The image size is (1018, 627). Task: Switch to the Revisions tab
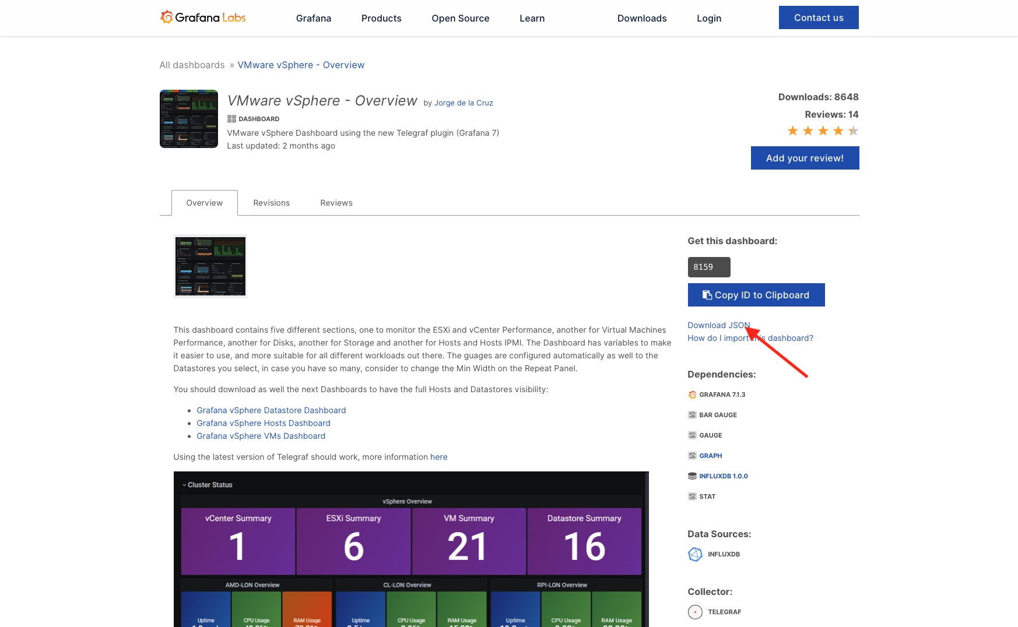[x=272, y=203]
